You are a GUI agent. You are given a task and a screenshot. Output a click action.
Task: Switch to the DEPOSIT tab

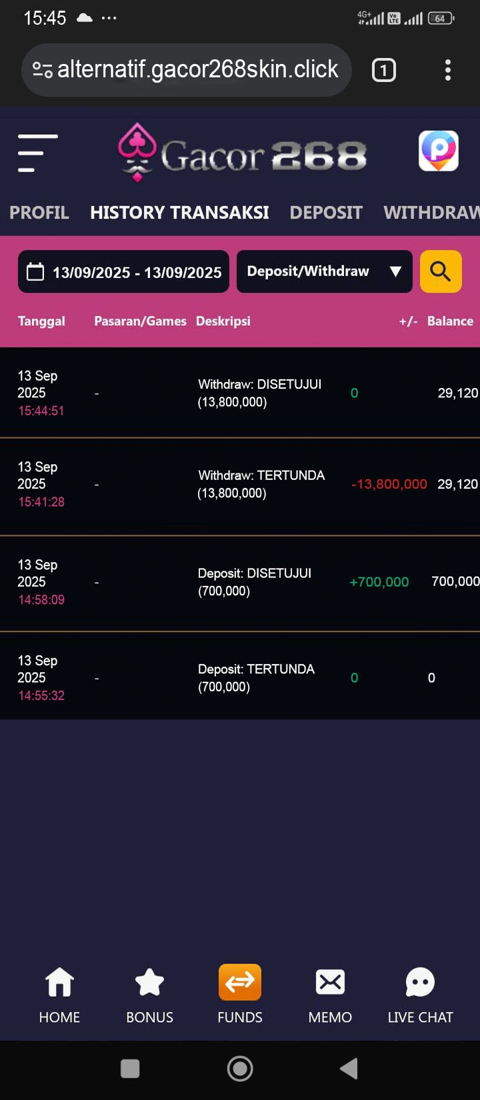click(x=326, y=213)
